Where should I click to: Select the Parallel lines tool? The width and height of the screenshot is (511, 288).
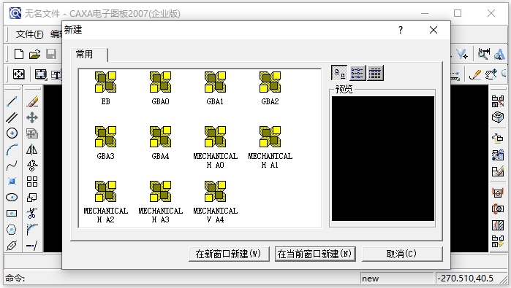(12, 117)
